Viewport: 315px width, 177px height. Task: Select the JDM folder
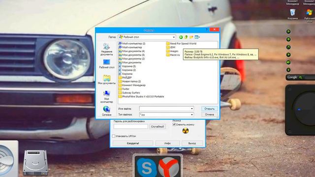click(x=171, y=47)
